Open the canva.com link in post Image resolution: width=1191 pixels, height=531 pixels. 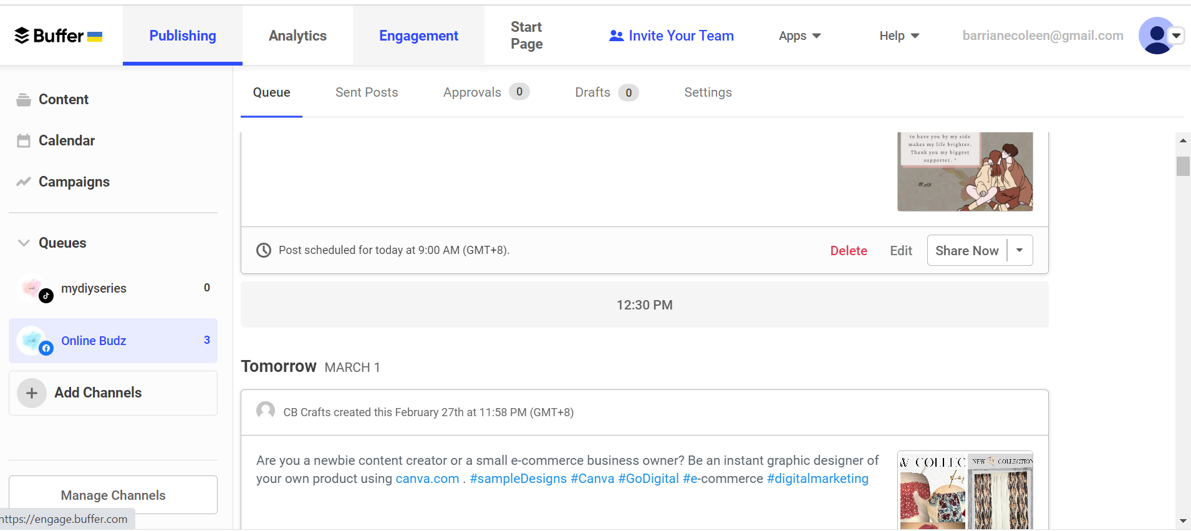pyautogui.click(x=427, y=479)
